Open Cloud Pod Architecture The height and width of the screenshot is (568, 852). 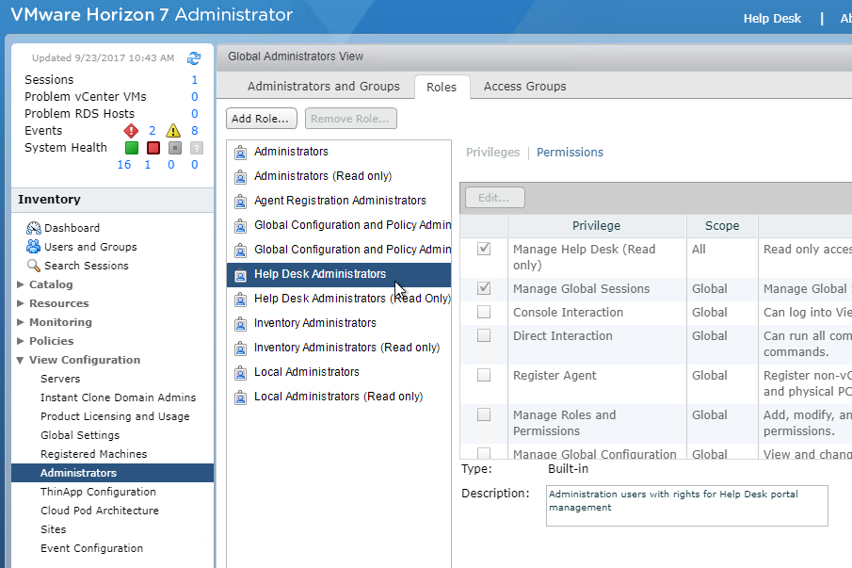pyautogui.click(x=100, y=511)
